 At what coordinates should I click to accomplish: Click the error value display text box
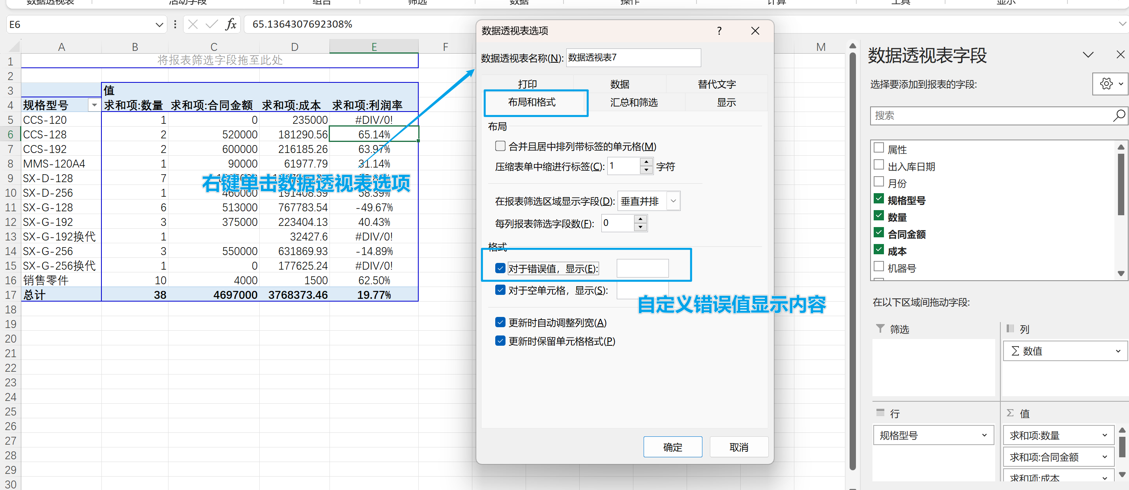point(642,268)
